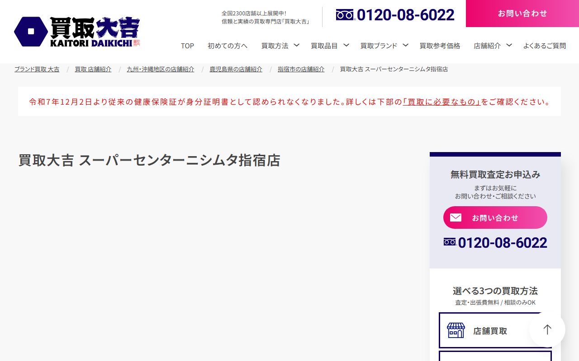
Task: Click the header phone number 0120-08-6022
Action: 406,15
